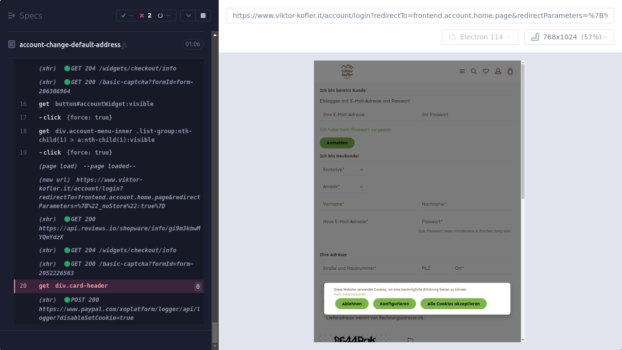The width and height of the screenshot is (622, 350).
Task: Click the Viktor Kofler logo
Action: 347,71
